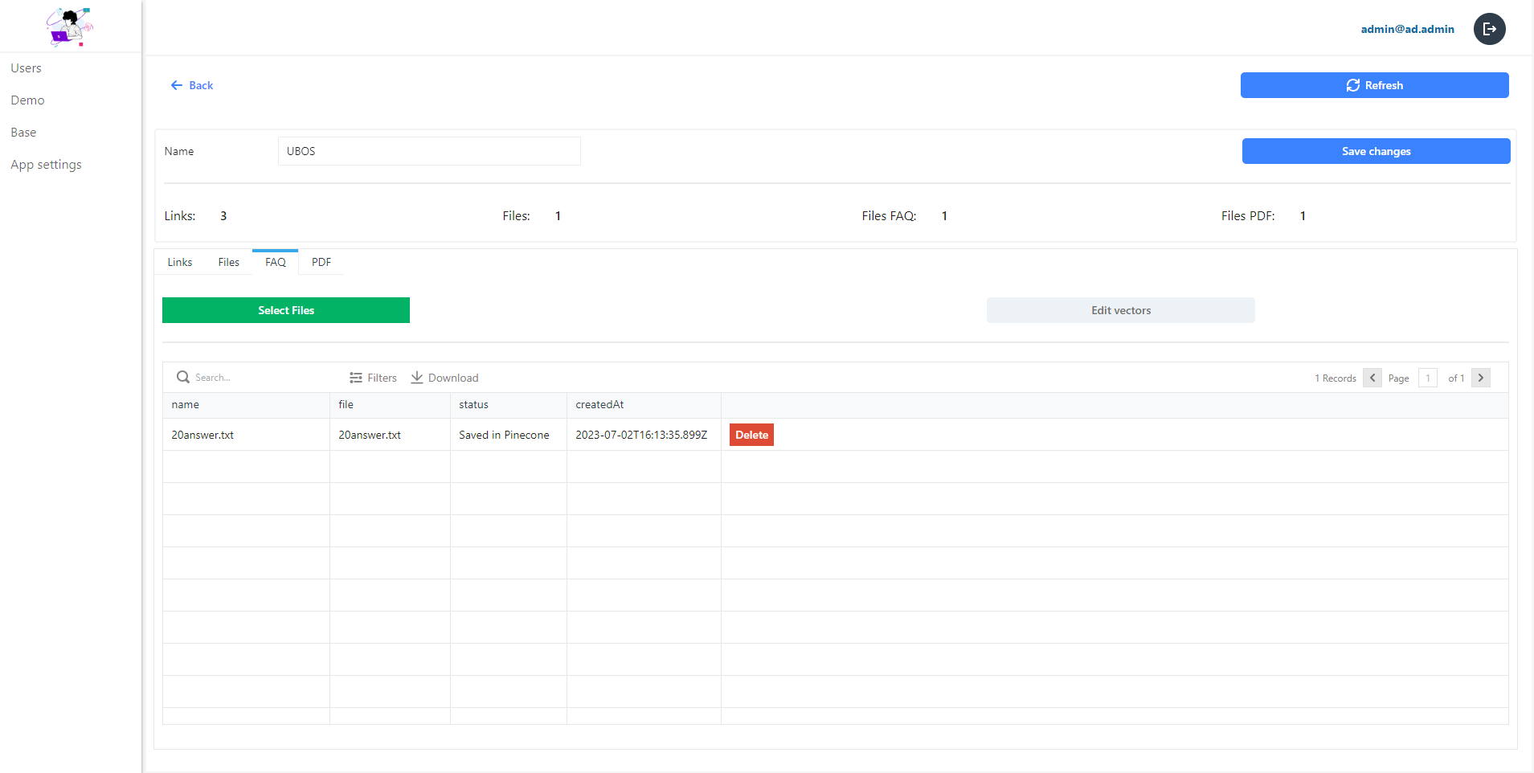This screenshot has width=1534, height=773.
Task: Open App settings from the sidebar
Action: [x=46, y=164]
